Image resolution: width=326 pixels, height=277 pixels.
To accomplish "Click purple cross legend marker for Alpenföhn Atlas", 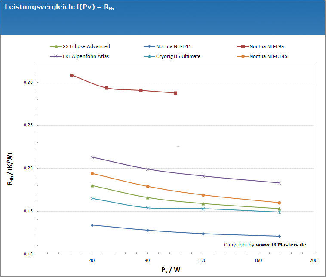I will click(x=56, y=56).
